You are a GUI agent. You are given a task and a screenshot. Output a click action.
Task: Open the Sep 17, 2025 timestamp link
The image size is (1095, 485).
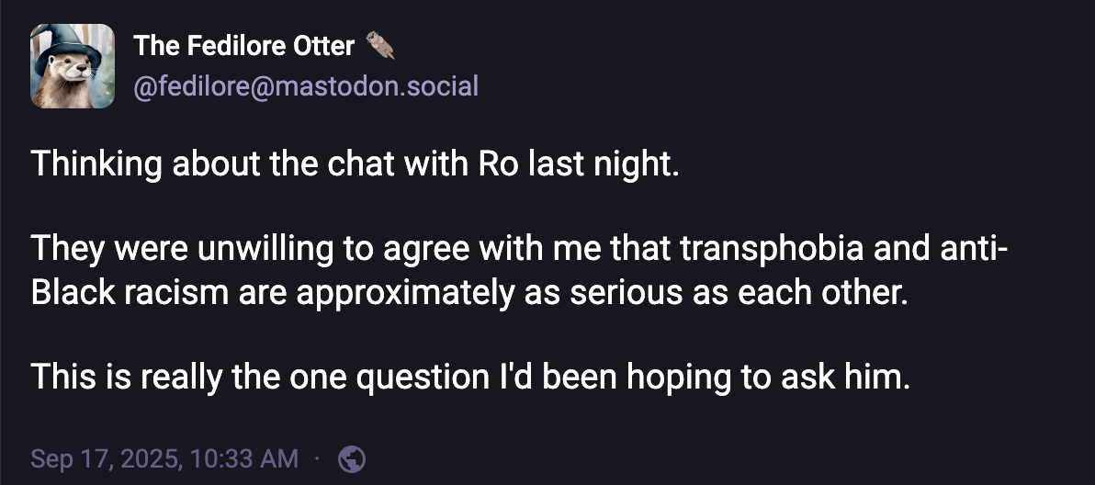coord(164,457)
